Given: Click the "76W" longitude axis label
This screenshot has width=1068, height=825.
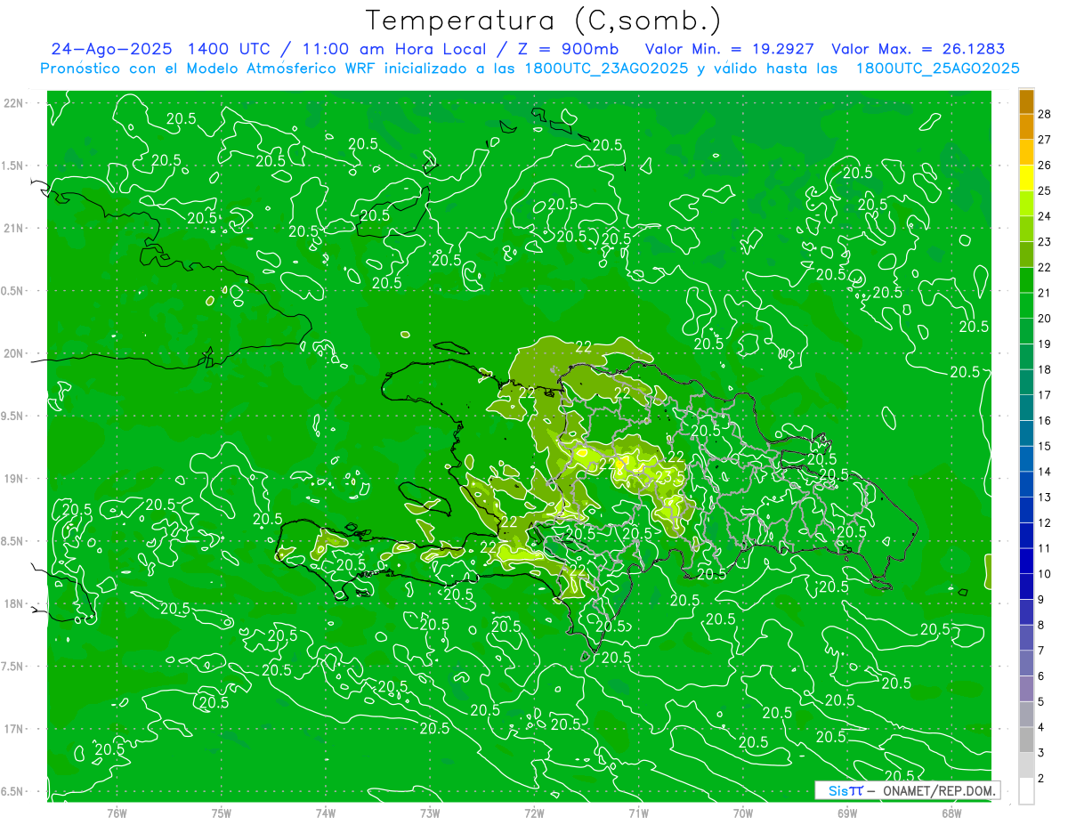Looking at the screenshot, I should [117, 813].
